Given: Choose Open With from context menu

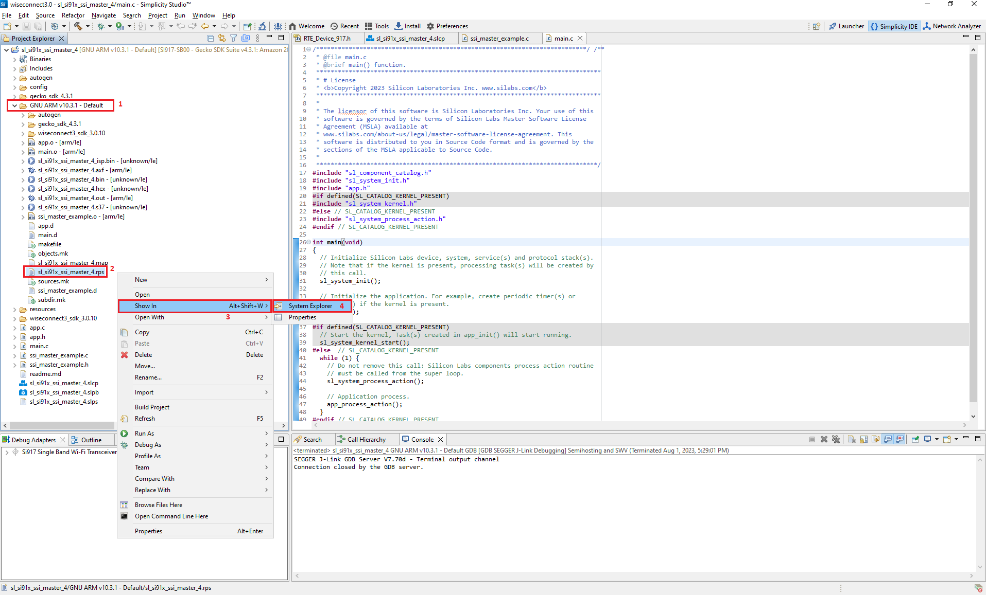Looking at the screenshot, I should 195,317.
